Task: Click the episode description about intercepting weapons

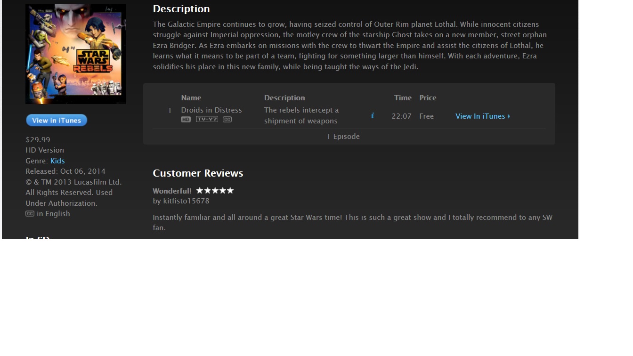Action: (x=301, y=115)
